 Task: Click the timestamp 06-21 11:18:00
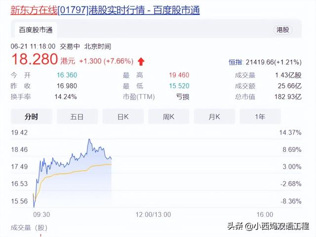click(33, 47)
